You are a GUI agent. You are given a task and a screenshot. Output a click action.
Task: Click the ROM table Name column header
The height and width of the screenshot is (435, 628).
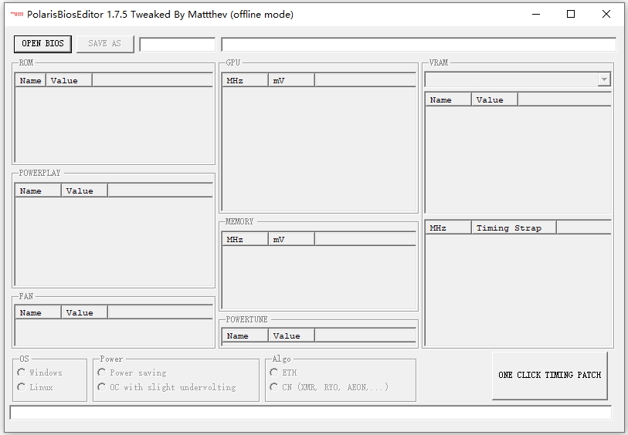[31, 80]
